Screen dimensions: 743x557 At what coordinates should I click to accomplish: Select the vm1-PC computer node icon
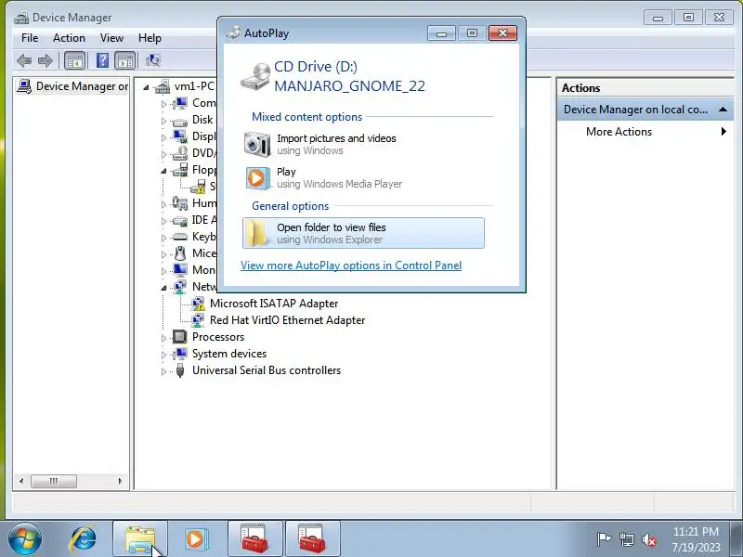tap(163, 86)
